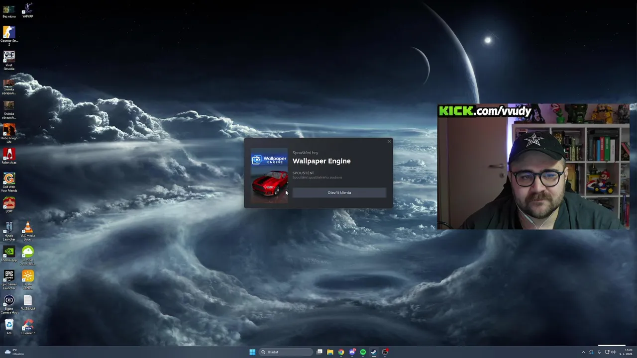637x358 pixels.
Task: Select the CCleaner 7 desktop icon
Action: tap(28, 327)
